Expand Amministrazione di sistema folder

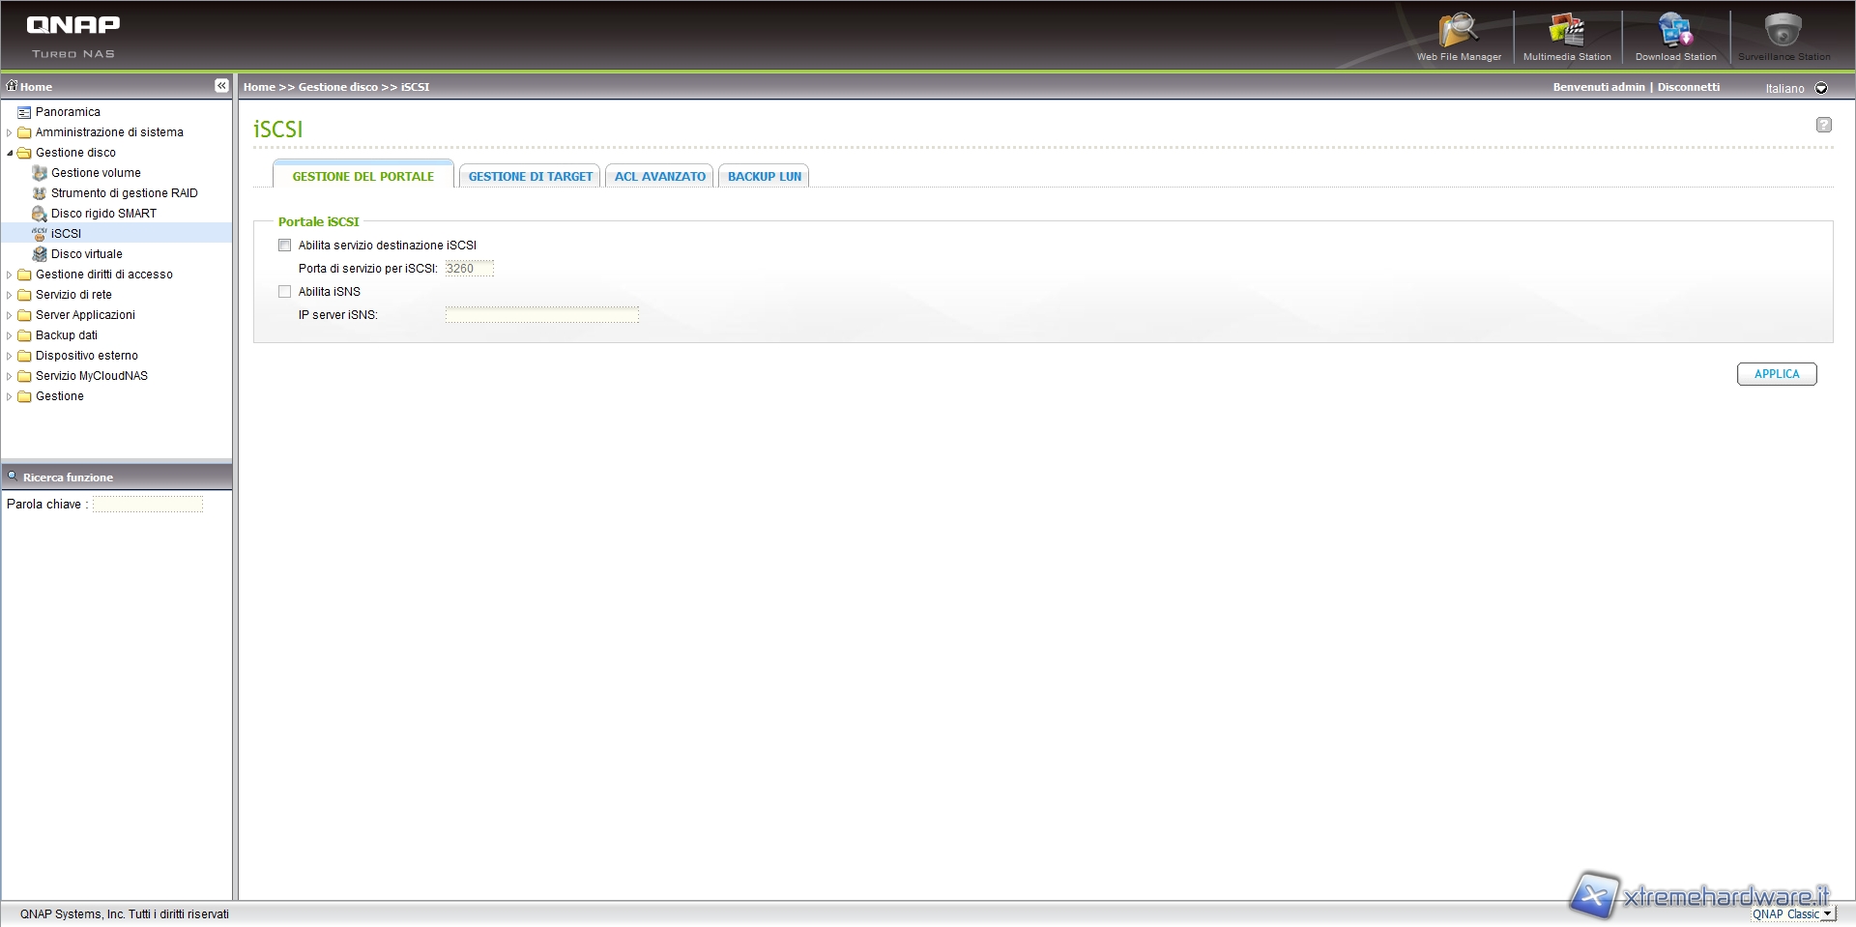coord(10,132)
